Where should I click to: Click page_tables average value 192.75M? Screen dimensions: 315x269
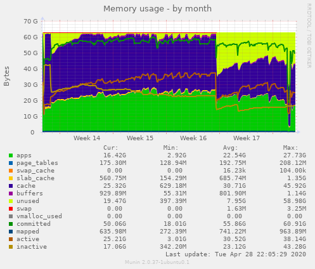[233, 163]
